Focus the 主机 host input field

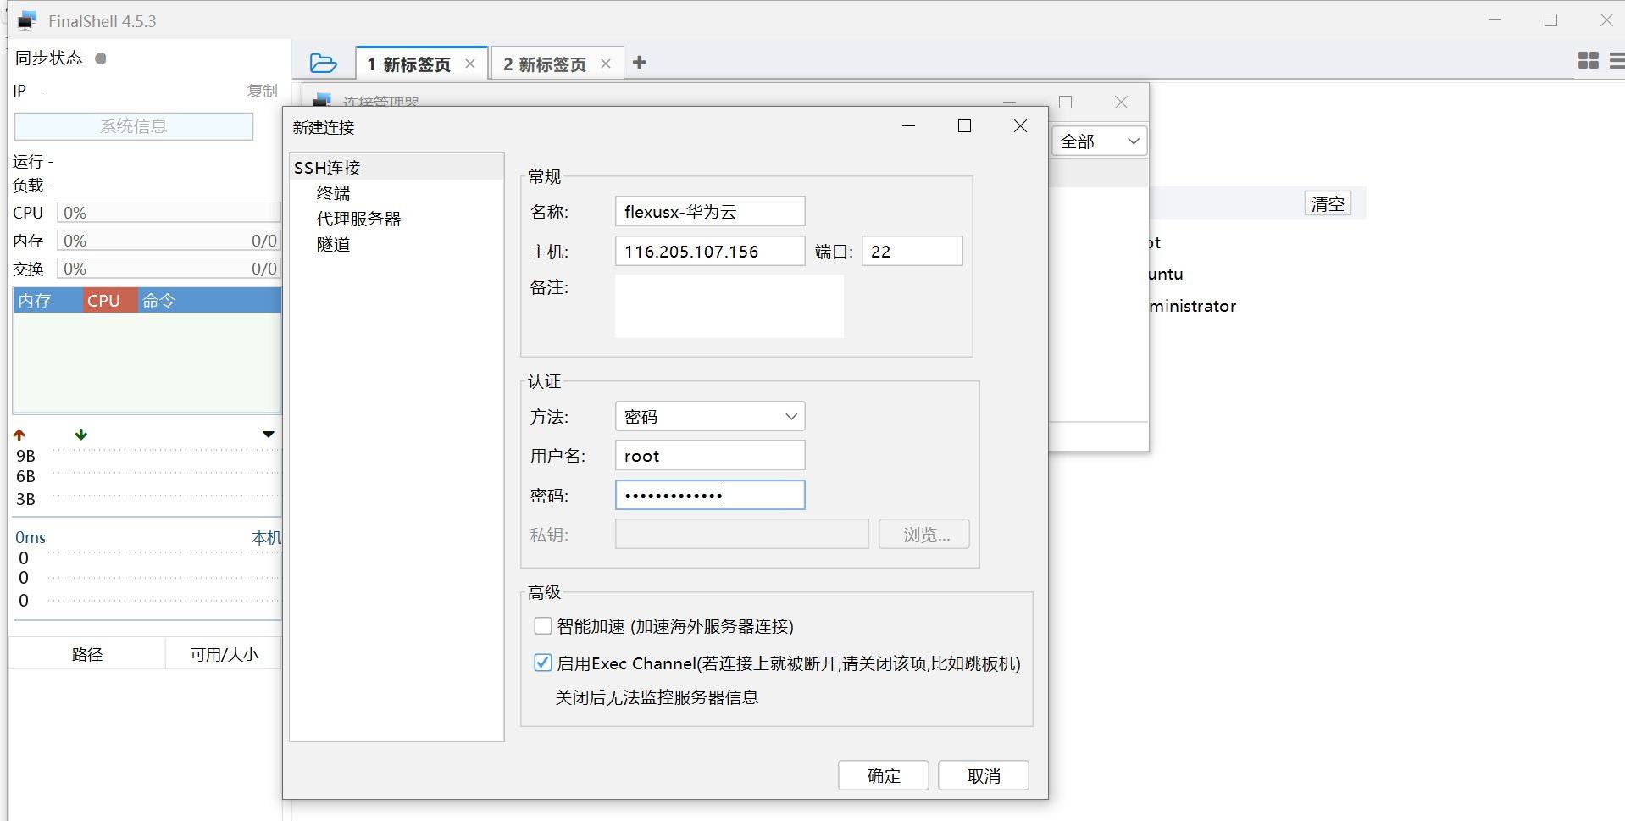click(710, 251)
